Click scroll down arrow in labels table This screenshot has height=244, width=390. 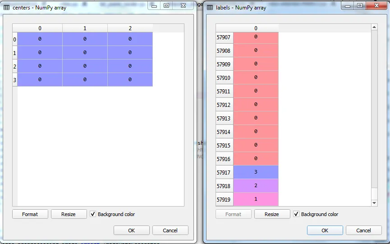pyautogui.click(x=374, y=203)
